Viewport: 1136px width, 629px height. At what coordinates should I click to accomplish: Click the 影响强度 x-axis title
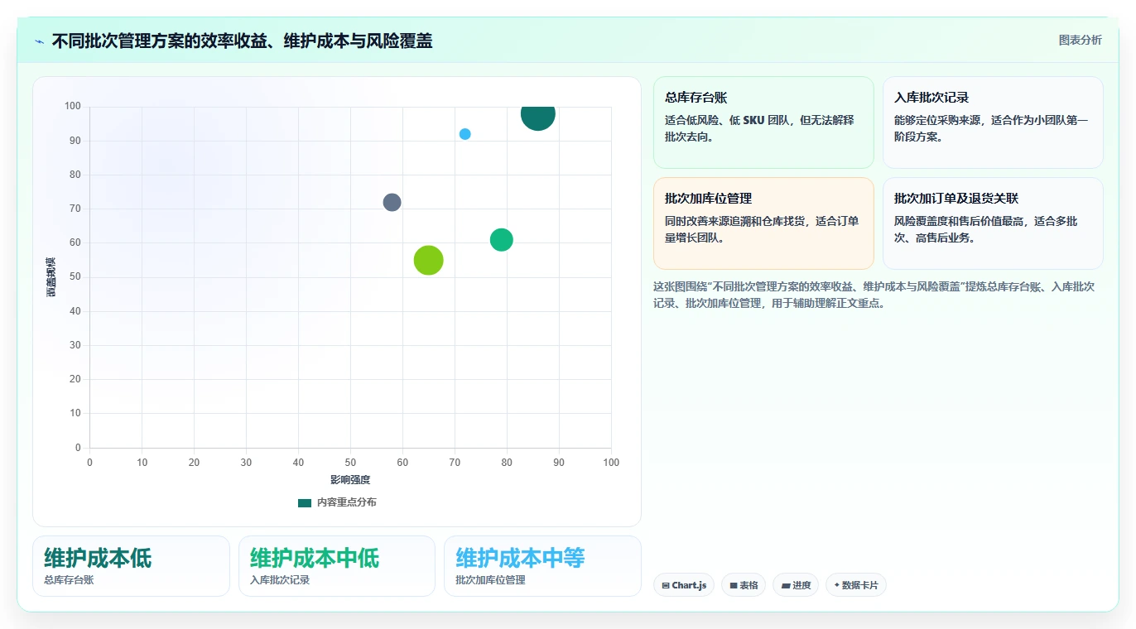pyautogui.click(x=350, y=480)
